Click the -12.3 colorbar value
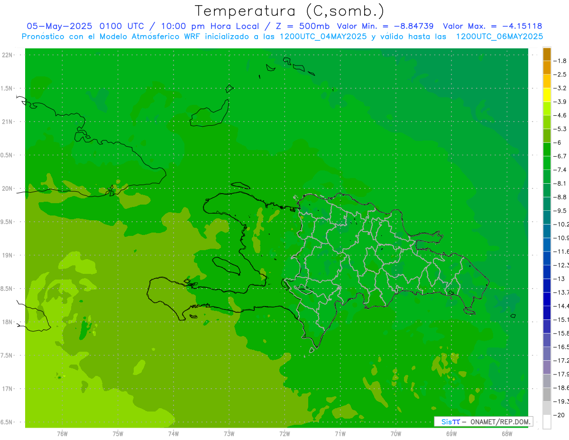569x440 pixels. 561,265
